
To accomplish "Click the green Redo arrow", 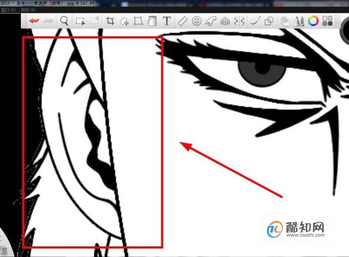I will coord(49,21).
